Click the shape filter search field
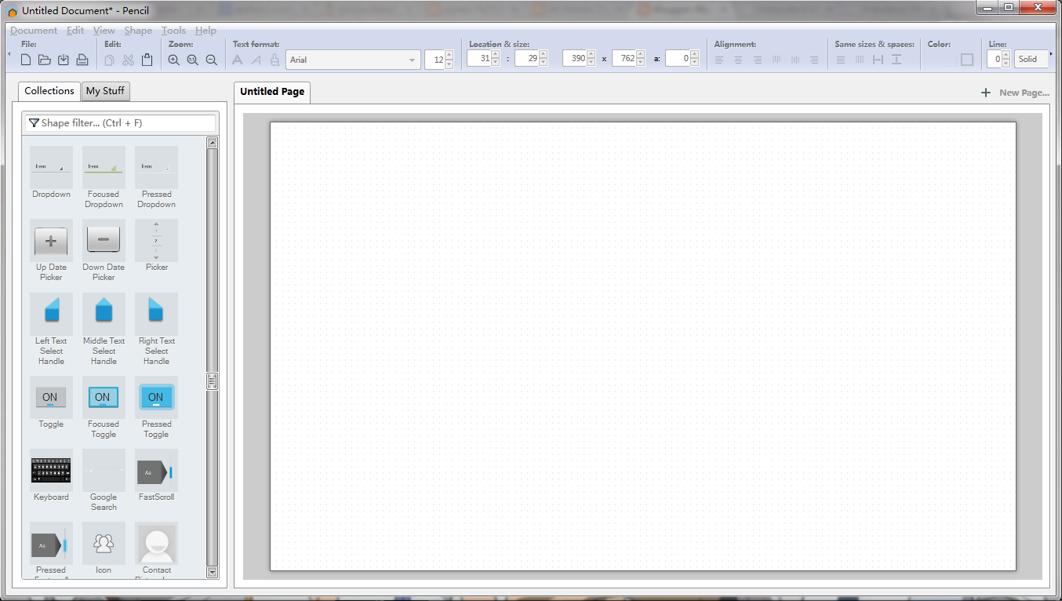Viewport: 1062px width, 601px height. tap(119, 122)
